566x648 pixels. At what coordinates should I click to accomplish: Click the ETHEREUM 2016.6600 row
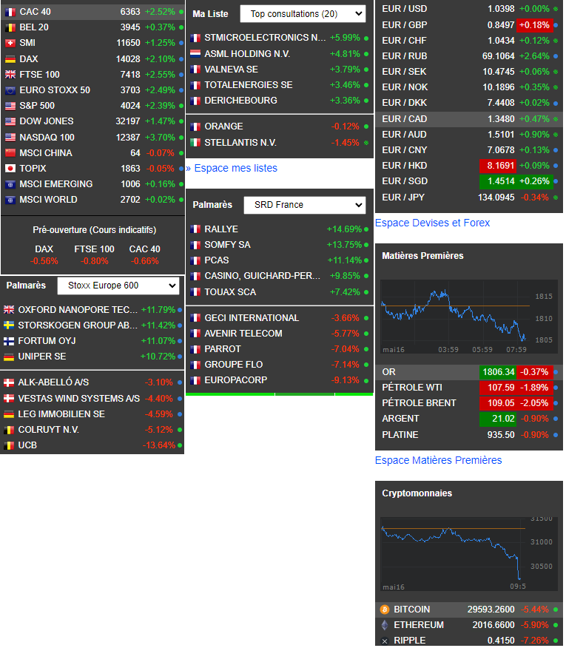click(469, 625)
